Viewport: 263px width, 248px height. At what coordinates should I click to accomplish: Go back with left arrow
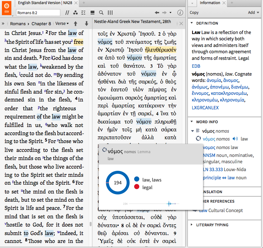(x=157, y=13)
